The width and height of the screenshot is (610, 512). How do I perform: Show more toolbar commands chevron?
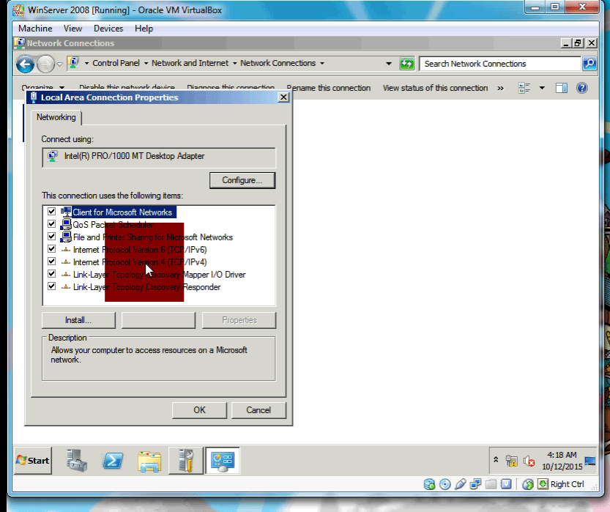click(500, 89)
